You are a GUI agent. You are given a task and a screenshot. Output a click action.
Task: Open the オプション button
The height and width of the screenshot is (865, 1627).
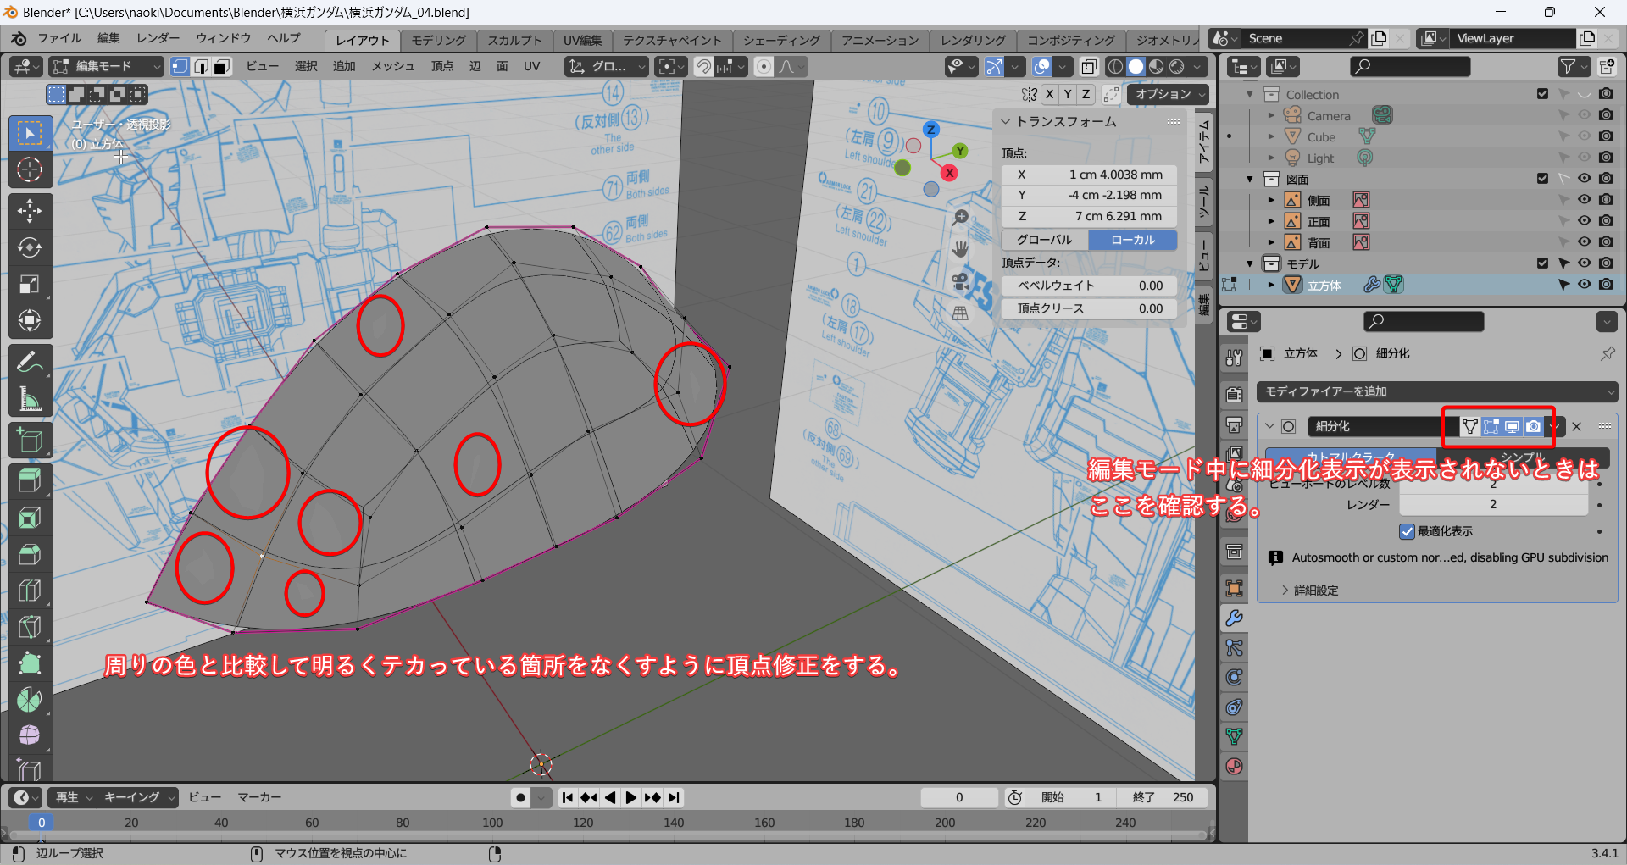coord(1167,94)
